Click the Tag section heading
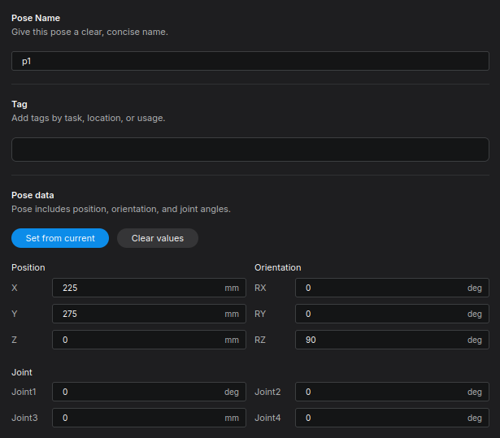Image resolution: width=500 pixels, height=438 pixels. 20,104
